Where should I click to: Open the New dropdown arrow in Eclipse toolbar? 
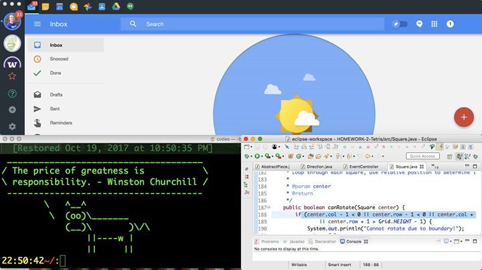[251, 147]
